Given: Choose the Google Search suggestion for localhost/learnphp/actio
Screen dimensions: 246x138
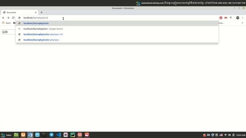Looking at the screenshot, I should pos(117,29).
